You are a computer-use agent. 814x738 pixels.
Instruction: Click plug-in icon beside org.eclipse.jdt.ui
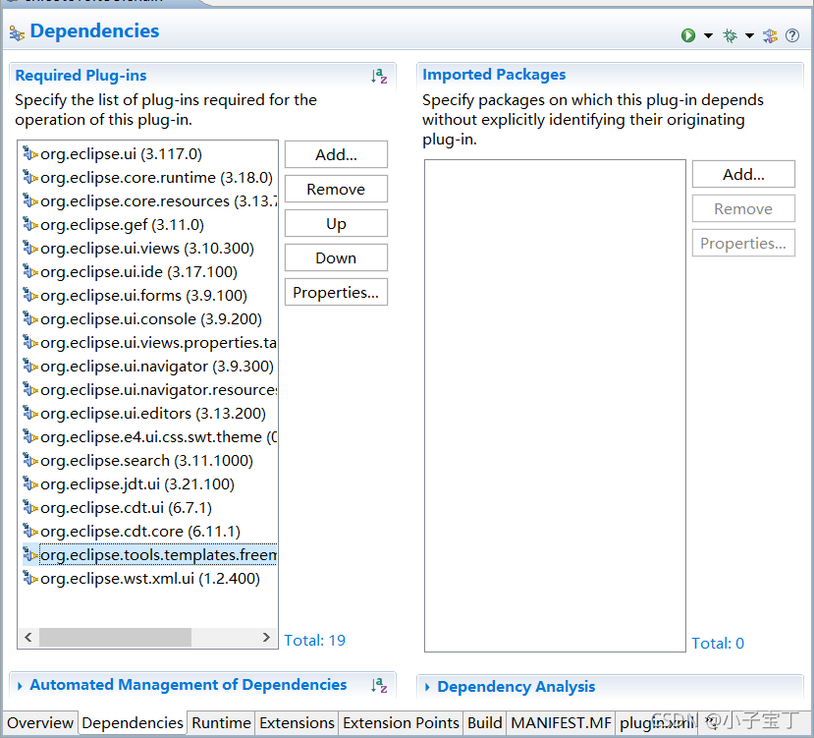pyautogui.click(x=30, y=483)
